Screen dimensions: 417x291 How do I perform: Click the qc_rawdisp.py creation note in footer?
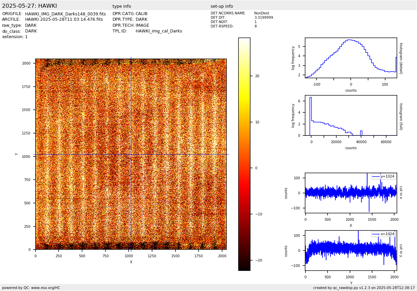point(364,288)
